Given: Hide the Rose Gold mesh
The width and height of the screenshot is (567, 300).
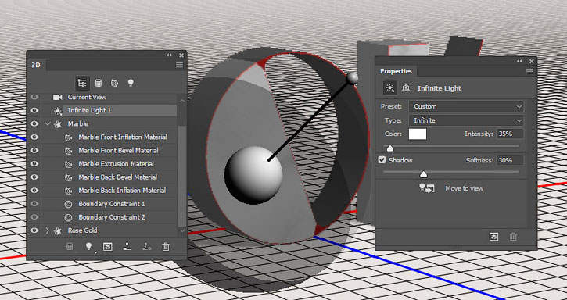Looking at the screenshot, I should 34,230.
